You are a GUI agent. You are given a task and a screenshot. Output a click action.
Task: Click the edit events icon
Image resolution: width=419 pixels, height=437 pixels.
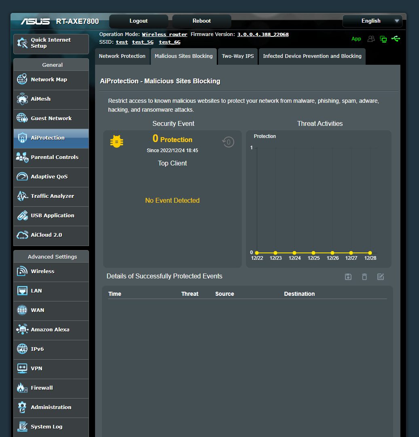[381, 277]
